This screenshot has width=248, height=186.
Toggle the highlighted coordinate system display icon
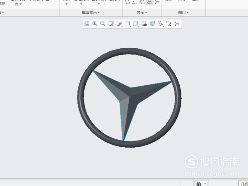pyautogui.click(x=149, y=2)
